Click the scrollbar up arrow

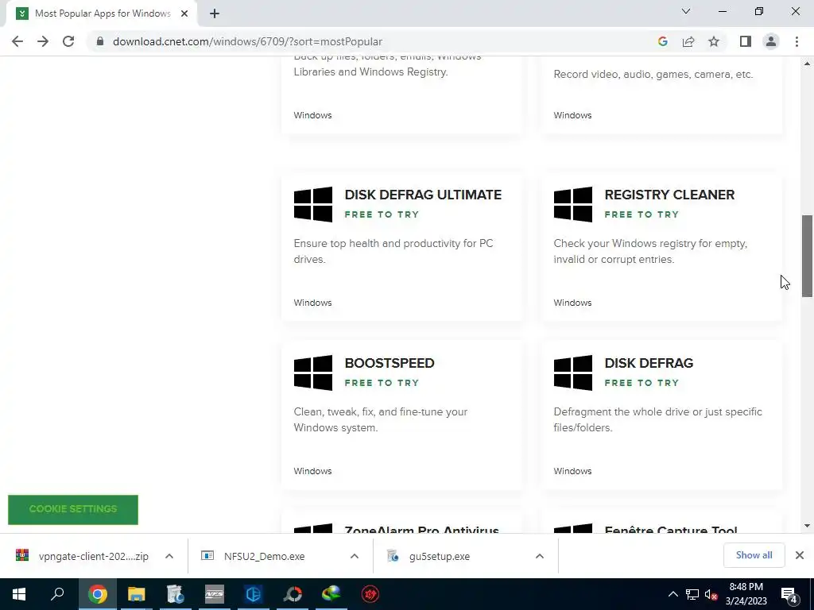[x=807, y=64]
